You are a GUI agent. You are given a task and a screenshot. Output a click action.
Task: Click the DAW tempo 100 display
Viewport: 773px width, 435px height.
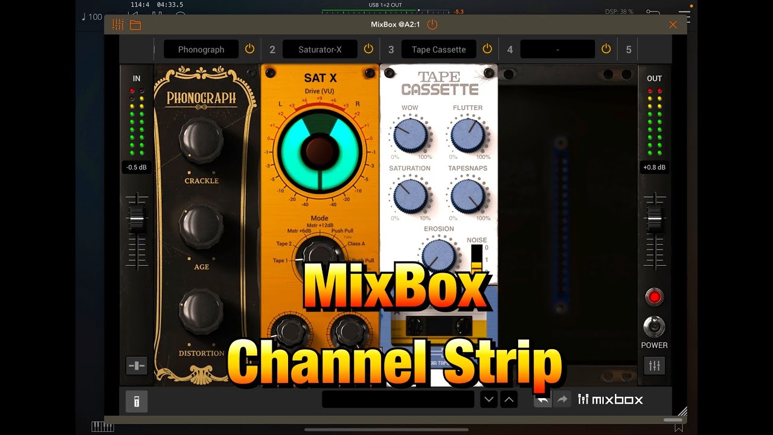tap(92, 17)
